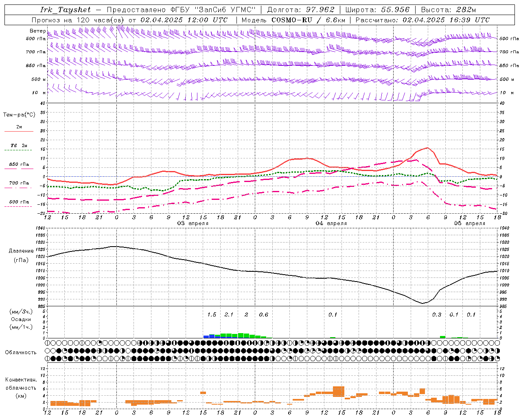This screenshot has height=416, width=521.
Task: Click the 1.5 precipitation amount value
Action: point(212,314)
